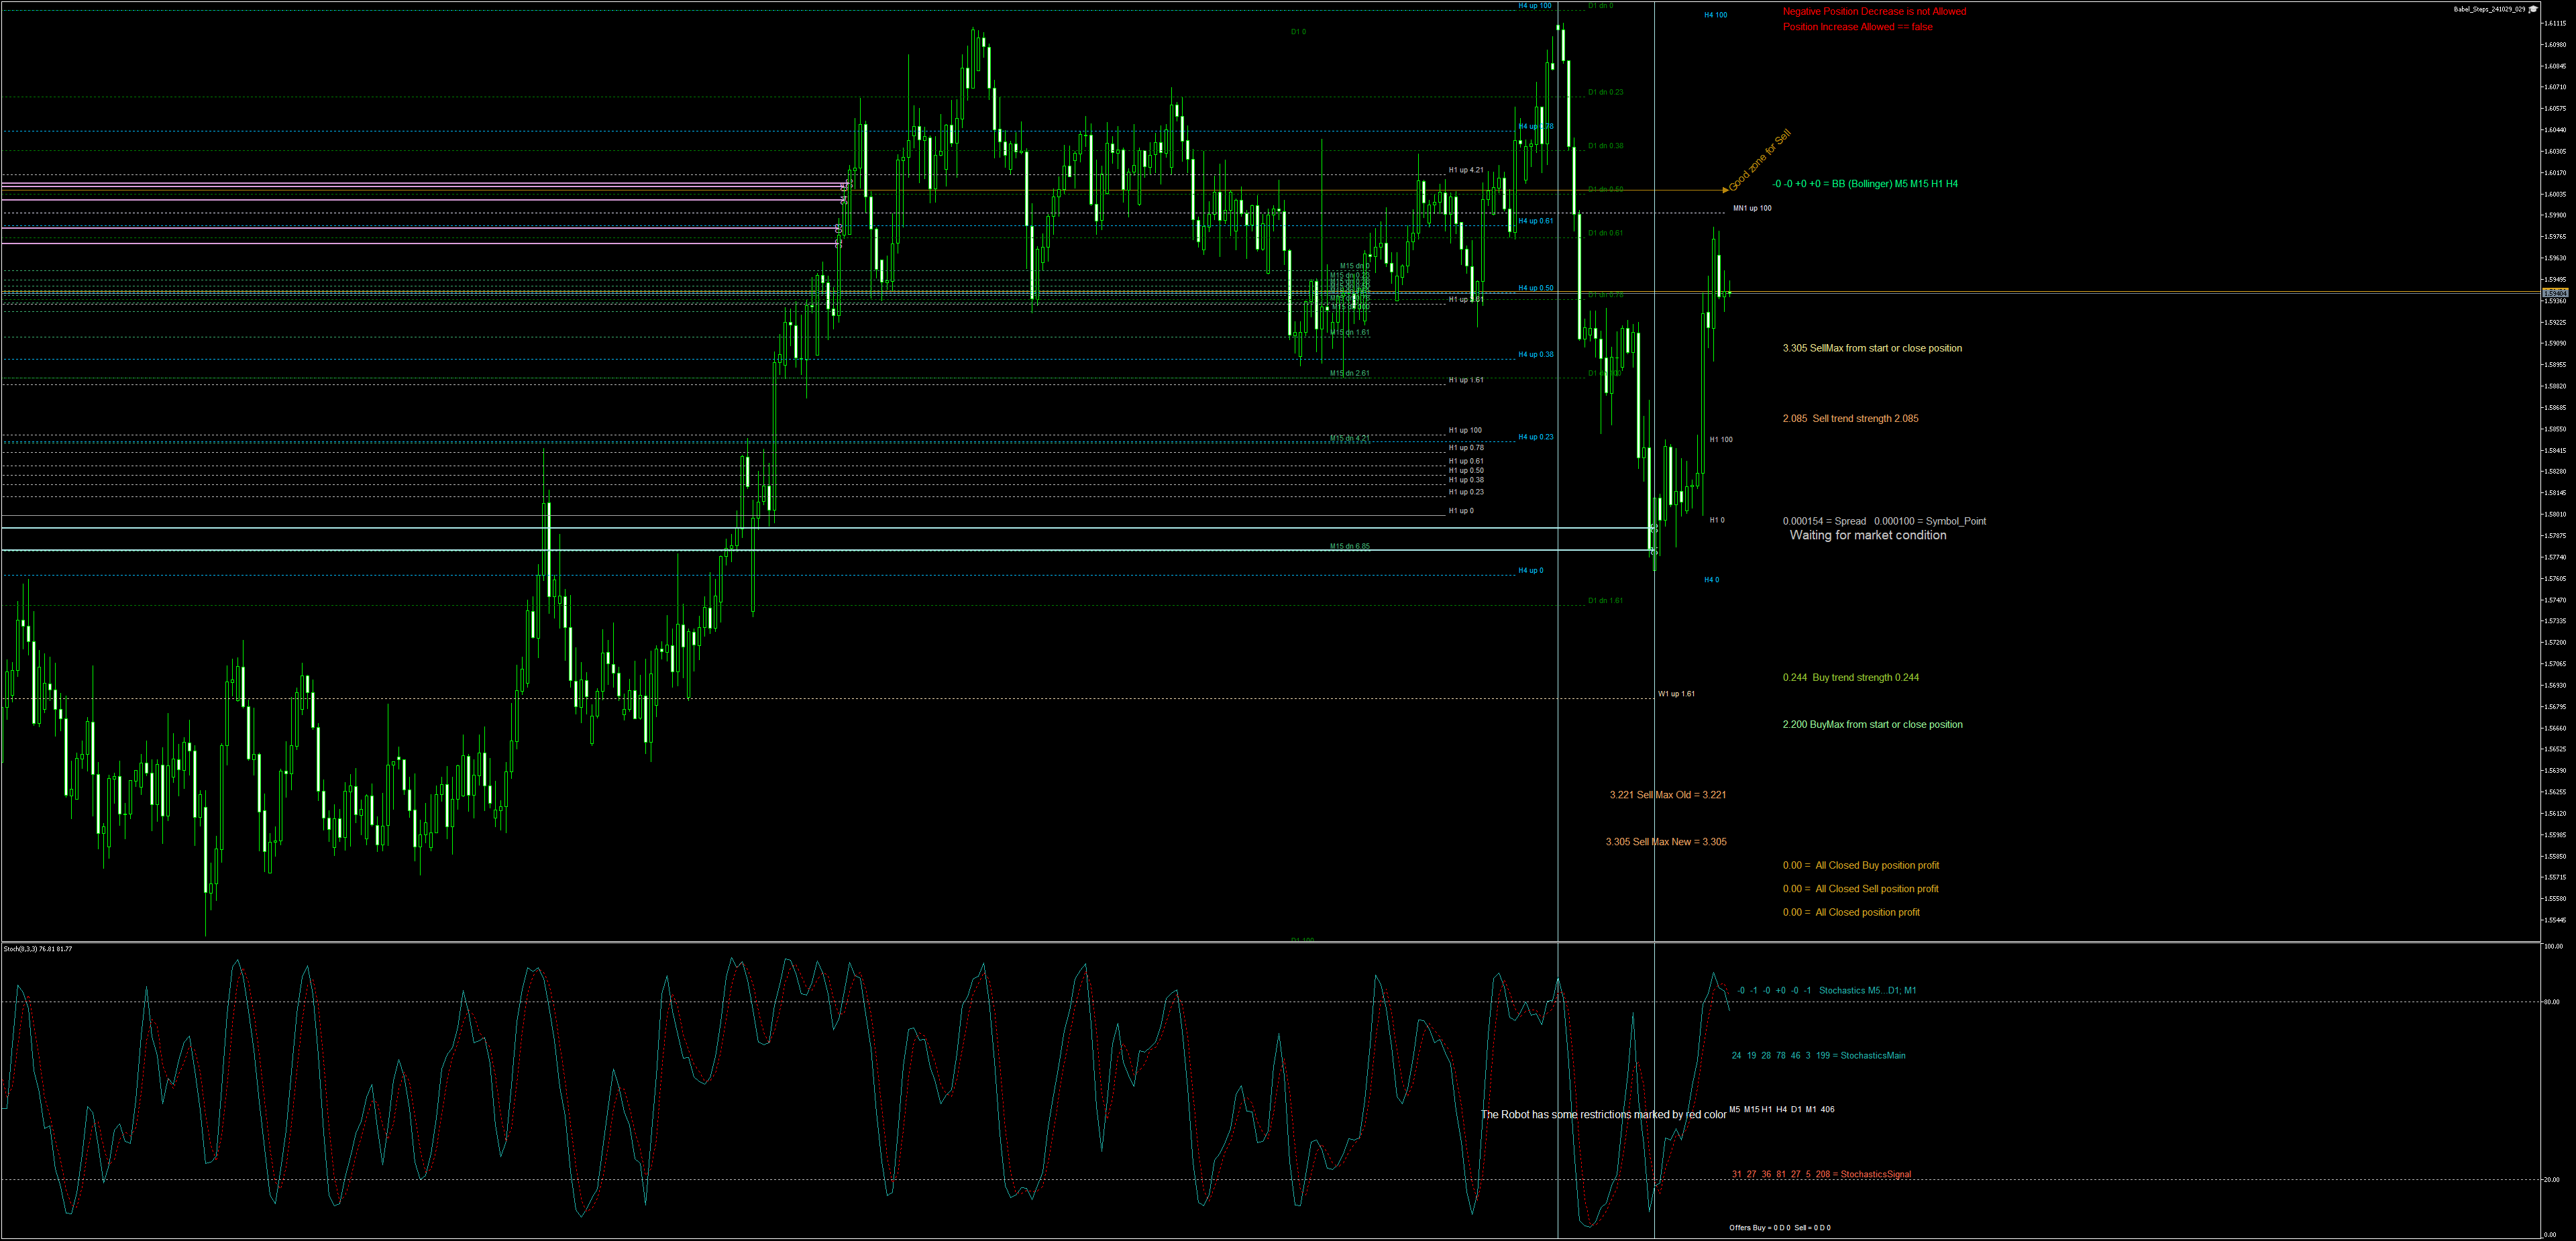Click the 80.00 level on stochastic scale
2576x1241 pixels.
2552,1002
